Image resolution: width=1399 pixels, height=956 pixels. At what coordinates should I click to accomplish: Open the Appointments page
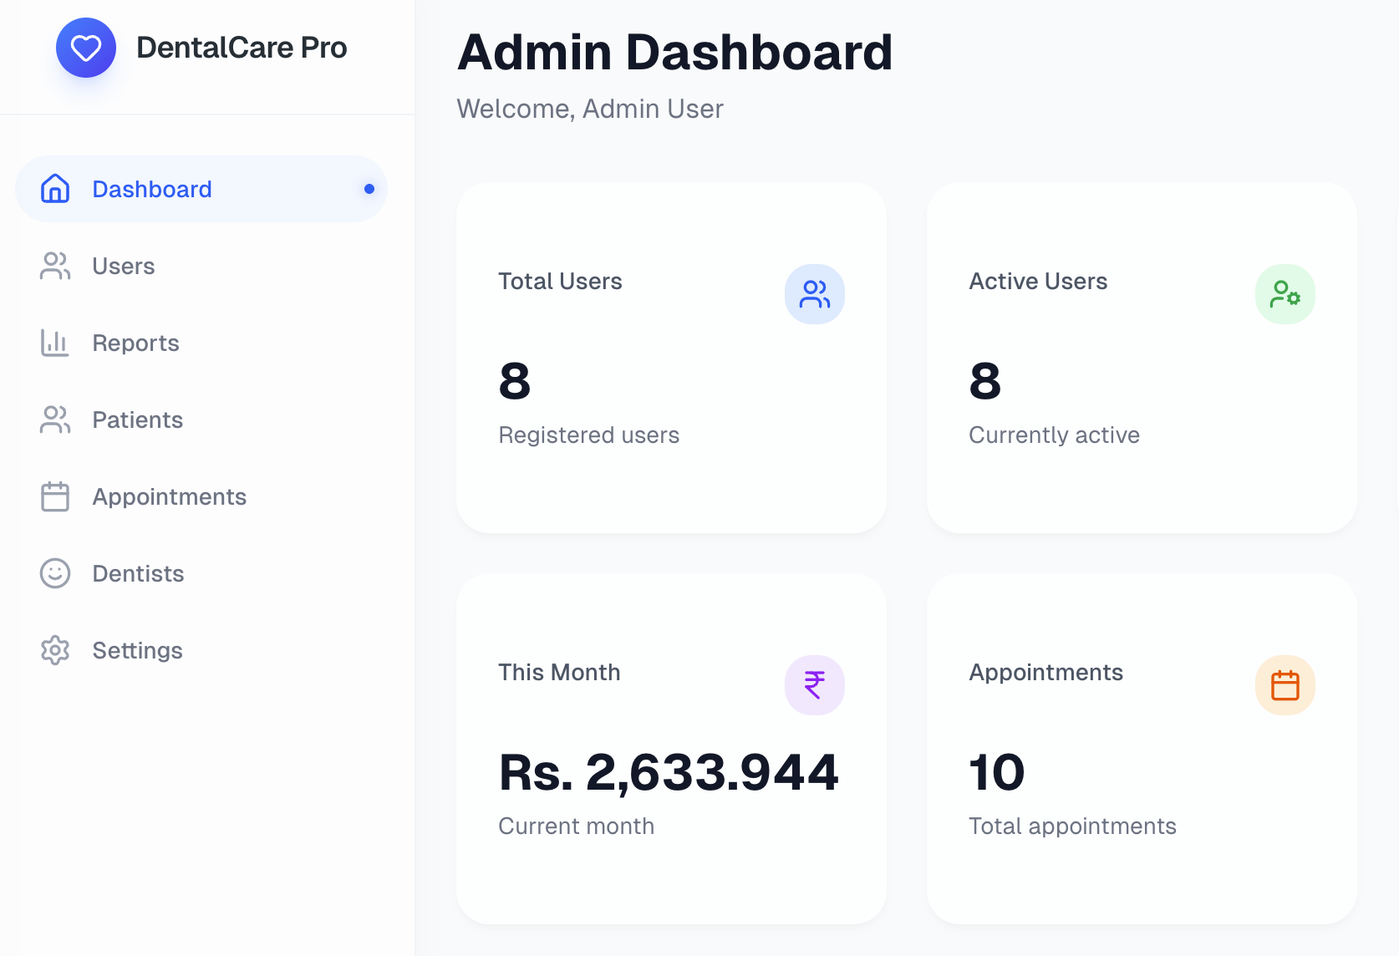click(x=168, y=496)
